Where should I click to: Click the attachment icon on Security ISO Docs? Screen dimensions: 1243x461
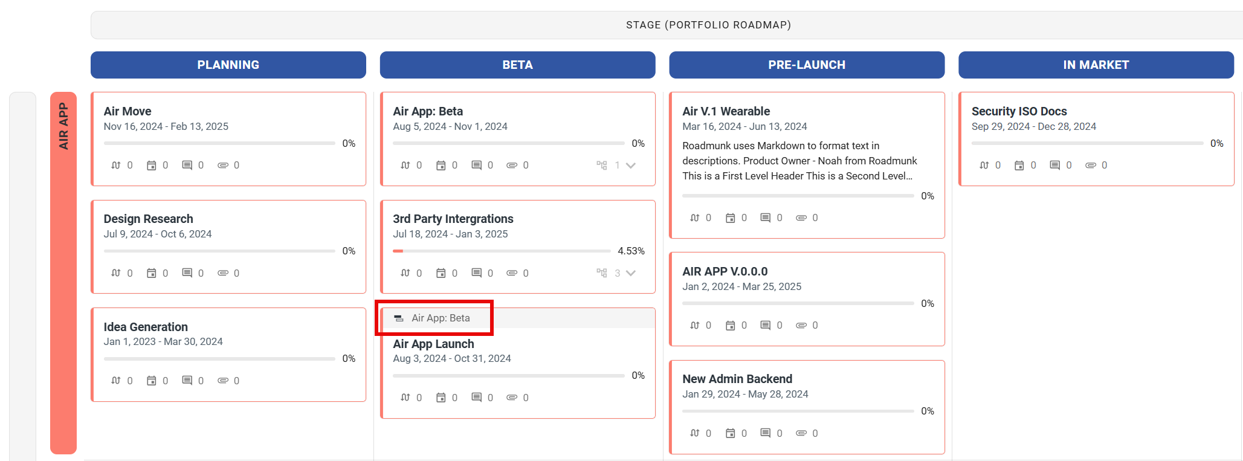(1091, 165)
